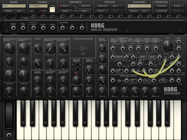Toggle the SONG / PTN playback switch

(38, 11)
